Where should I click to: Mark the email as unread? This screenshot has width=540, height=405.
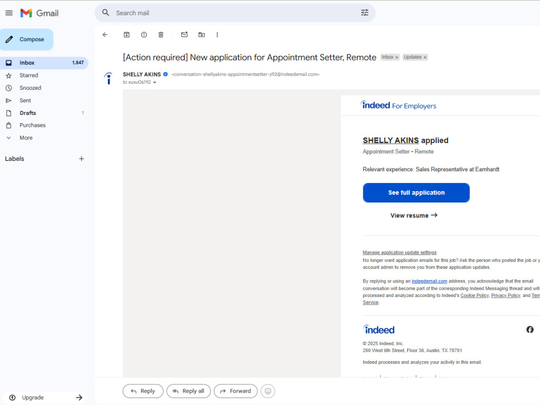tap(184, 35)
